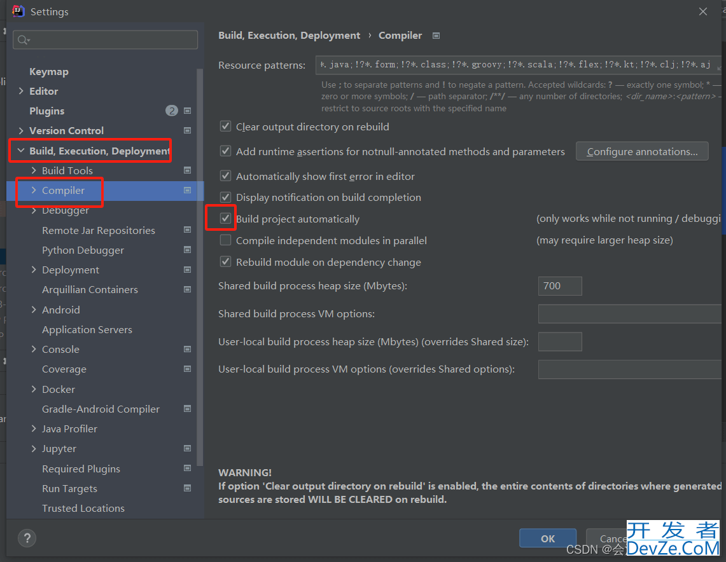Expand the Compiler node arrow
The height and width of the screenshot is (562, 726).
point(33,190)
